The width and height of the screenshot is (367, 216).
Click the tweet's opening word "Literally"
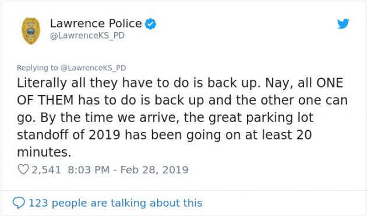point(42,83)
